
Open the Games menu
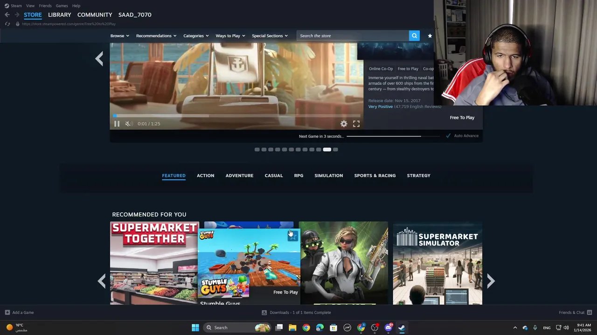(x=62, y=6)
